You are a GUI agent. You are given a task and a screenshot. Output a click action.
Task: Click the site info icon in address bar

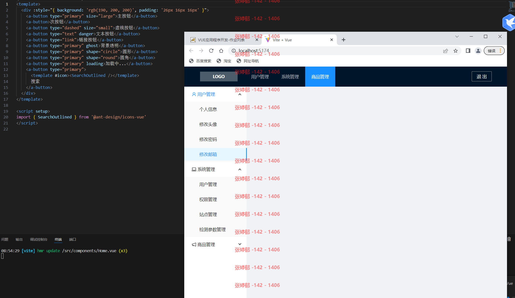pos(234,51)
